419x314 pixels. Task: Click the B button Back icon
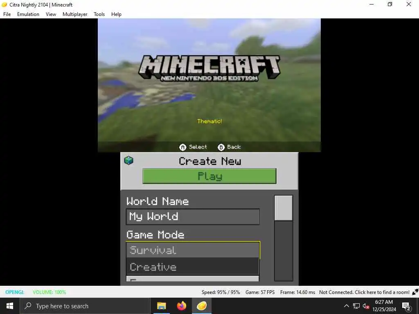(221, 147)
